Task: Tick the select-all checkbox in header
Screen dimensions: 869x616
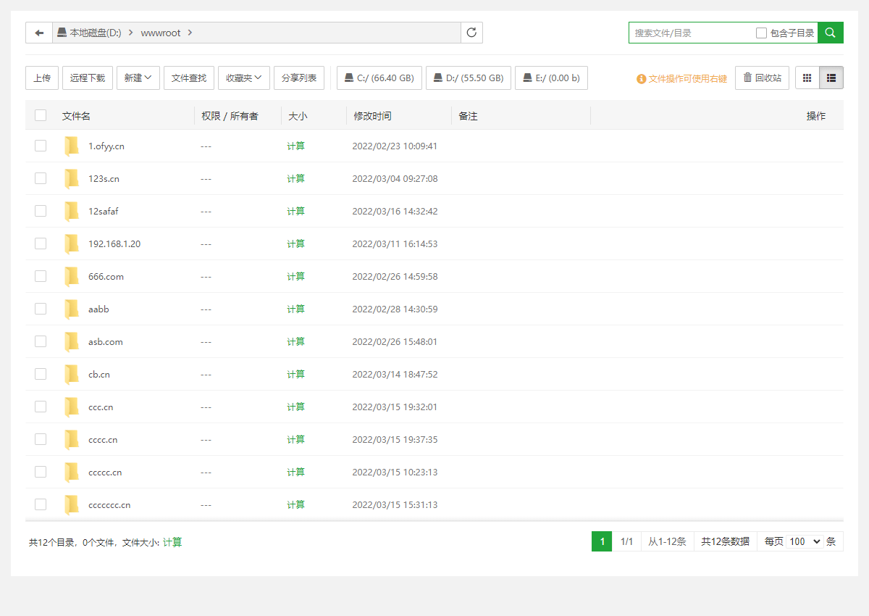Action: tap(41, 115)
